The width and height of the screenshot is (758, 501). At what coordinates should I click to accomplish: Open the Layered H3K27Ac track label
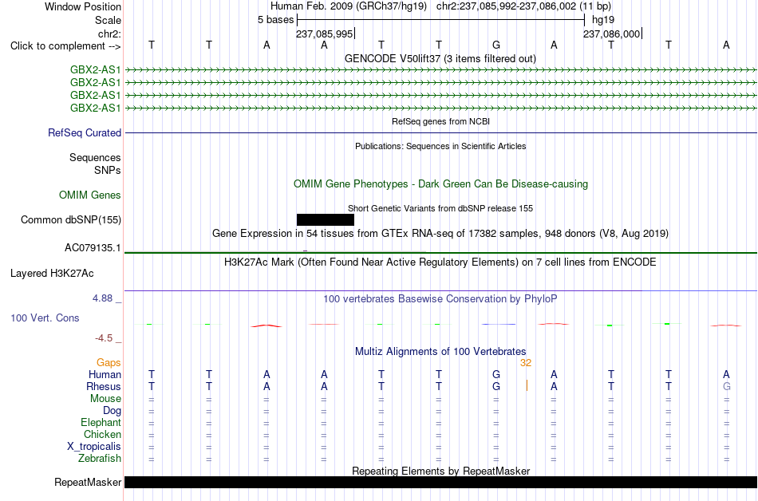[52, 274]
